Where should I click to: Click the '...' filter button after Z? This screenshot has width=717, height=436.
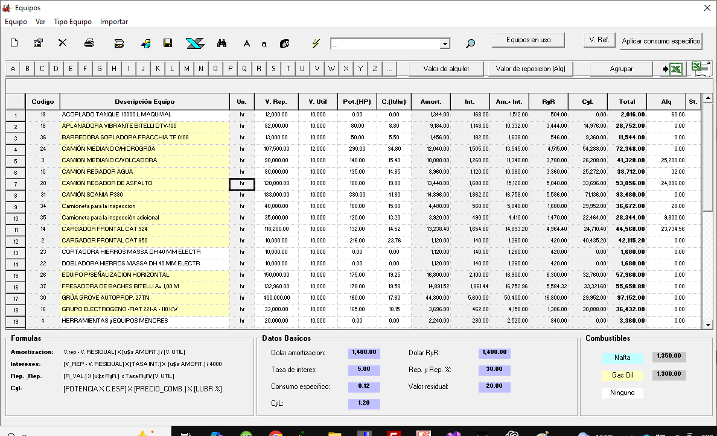tap(390, 69)
